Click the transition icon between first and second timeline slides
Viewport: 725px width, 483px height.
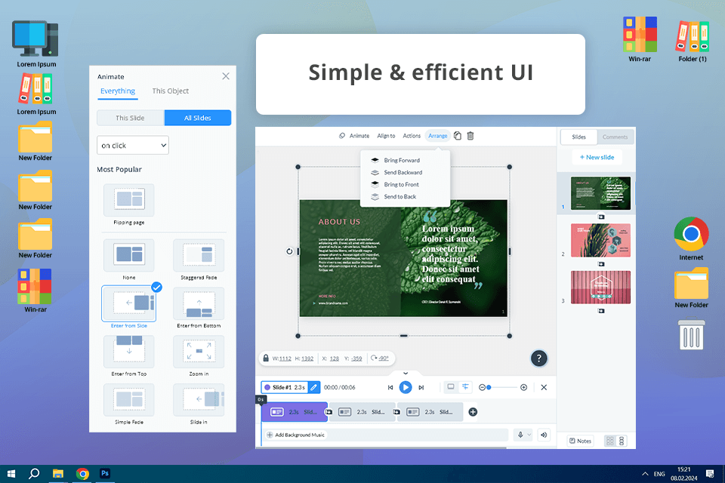pos(329,412)
